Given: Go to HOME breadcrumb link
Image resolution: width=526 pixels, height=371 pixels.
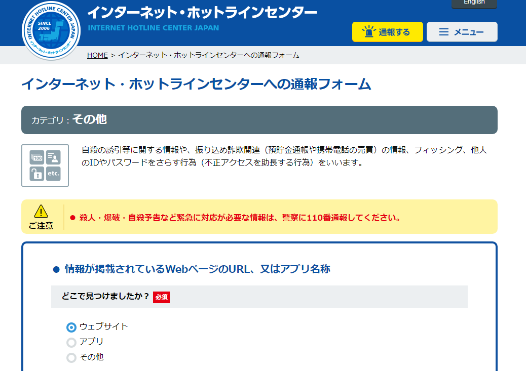Looking at the screenshot, I should pos(97,55).
